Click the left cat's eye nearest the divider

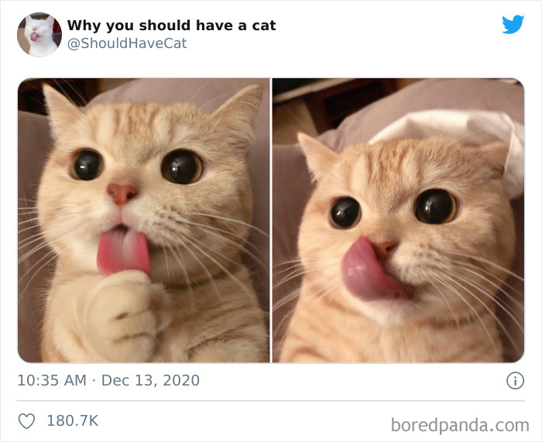click(182, 166)
